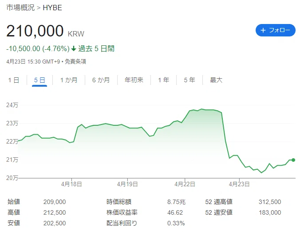
Task: Click the 183,000 52-week low value
Action: coord(270,212)
